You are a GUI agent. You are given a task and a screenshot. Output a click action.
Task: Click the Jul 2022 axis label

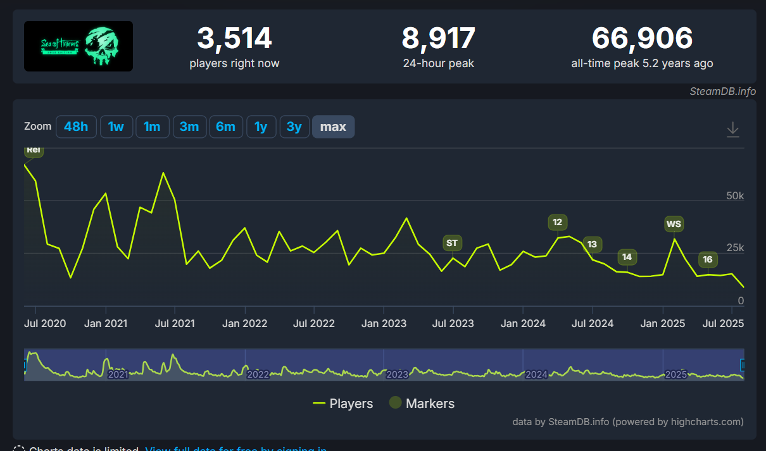pos(314,323)
